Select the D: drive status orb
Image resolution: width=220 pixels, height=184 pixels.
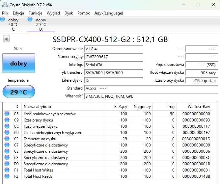pyautogui.click(x=30, y=19)
